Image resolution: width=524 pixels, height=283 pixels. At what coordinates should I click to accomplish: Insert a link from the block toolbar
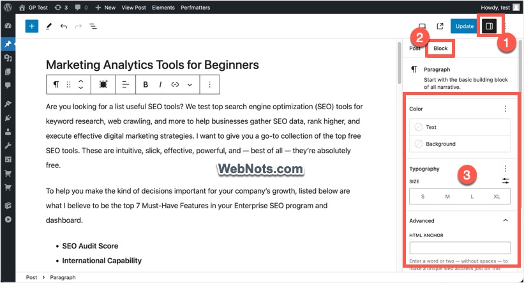click(175, 84)
